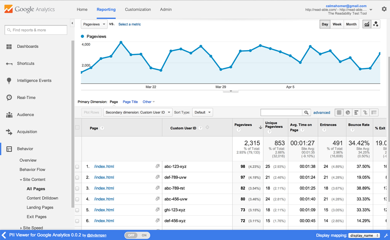Click the Intelligence Events lightbulb icon
The height and width of the screenshot is (240, 390).
[x=9, y=81]
